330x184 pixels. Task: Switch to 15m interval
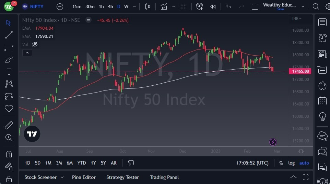coord(77,7)
